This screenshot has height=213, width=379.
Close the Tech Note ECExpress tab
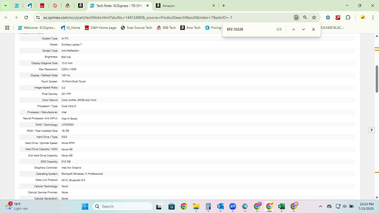click(148, 6)
